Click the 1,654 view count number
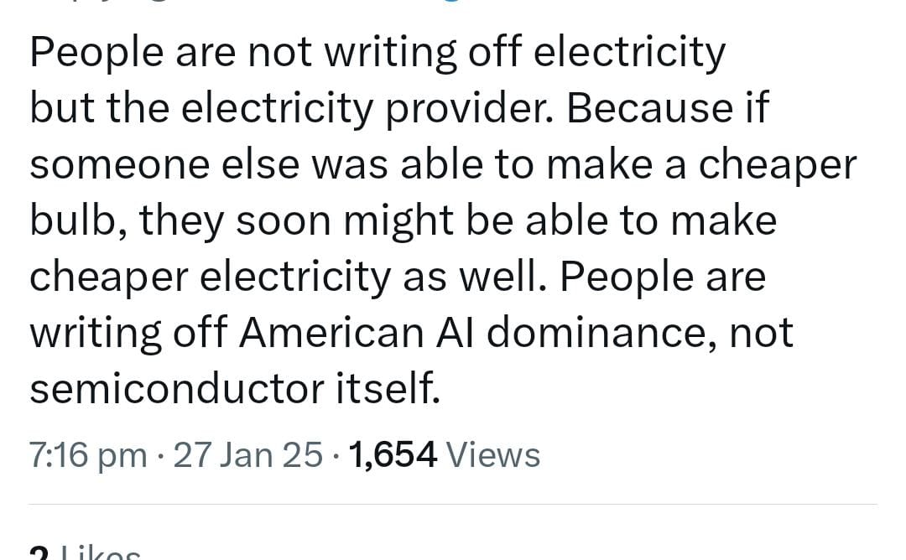Viewport: 906px width, 560px height. click(x=393, y=455)
